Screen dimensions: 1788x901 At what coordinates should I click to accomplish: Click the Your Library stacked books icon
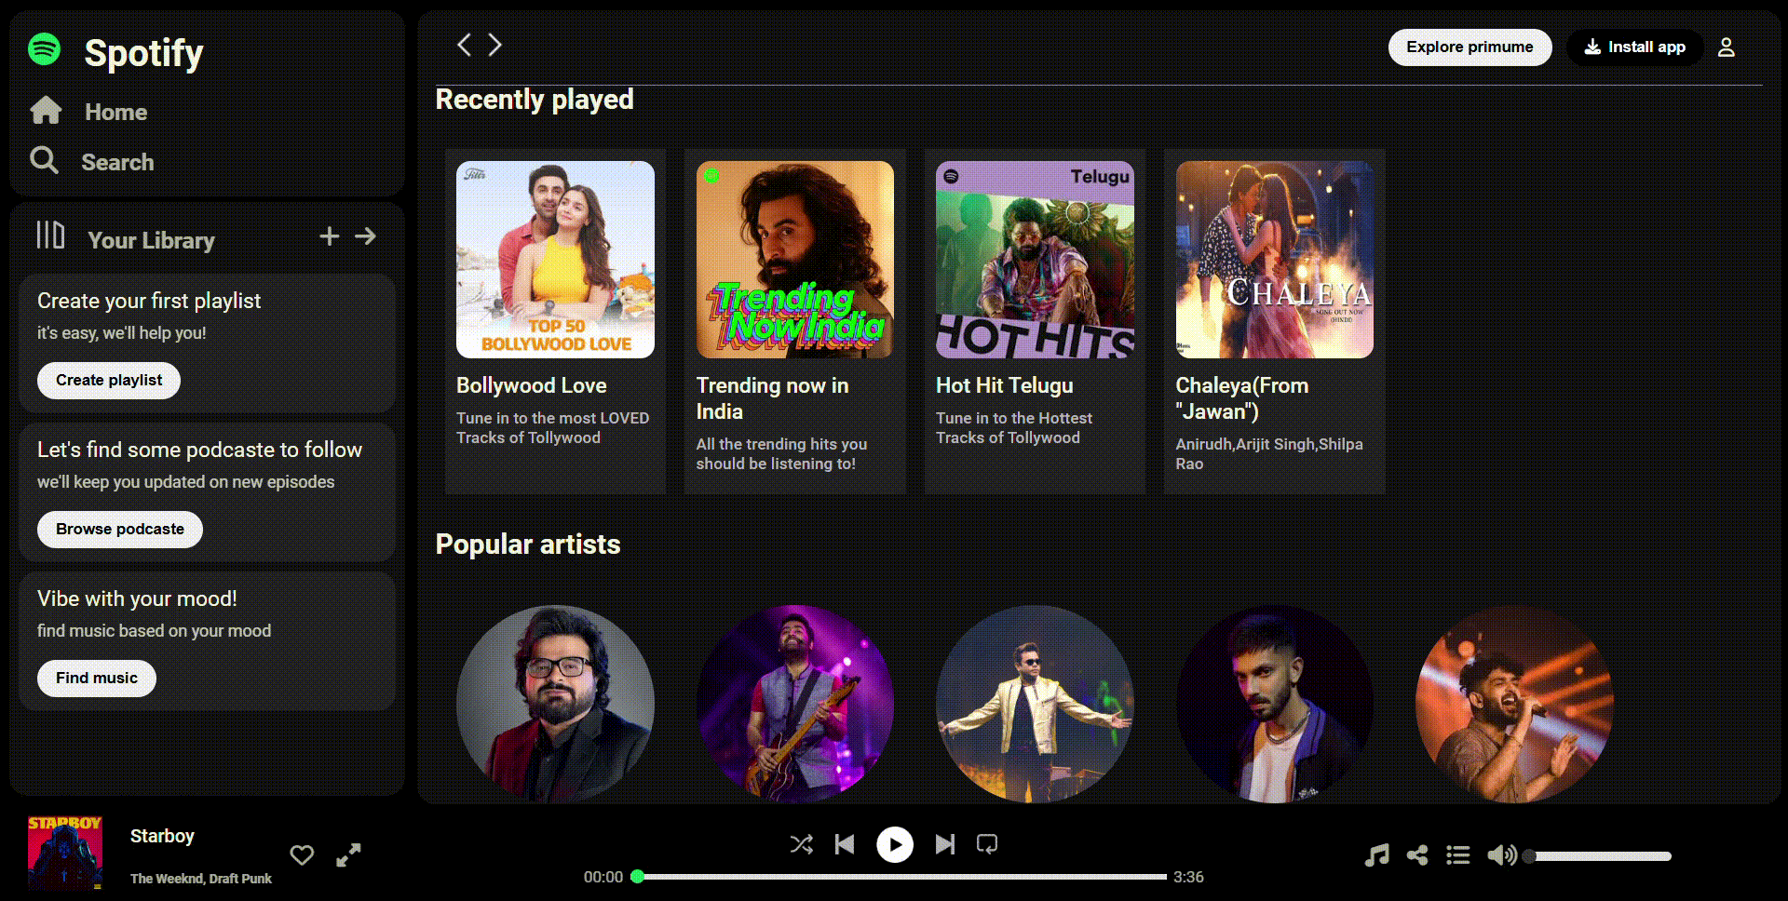[x=50, y=235]
